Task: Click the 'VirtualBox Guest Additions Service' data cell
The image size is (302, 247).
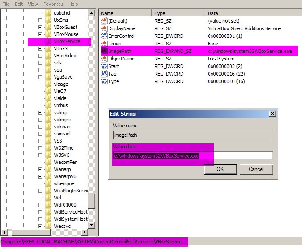Action: point(244,28)
